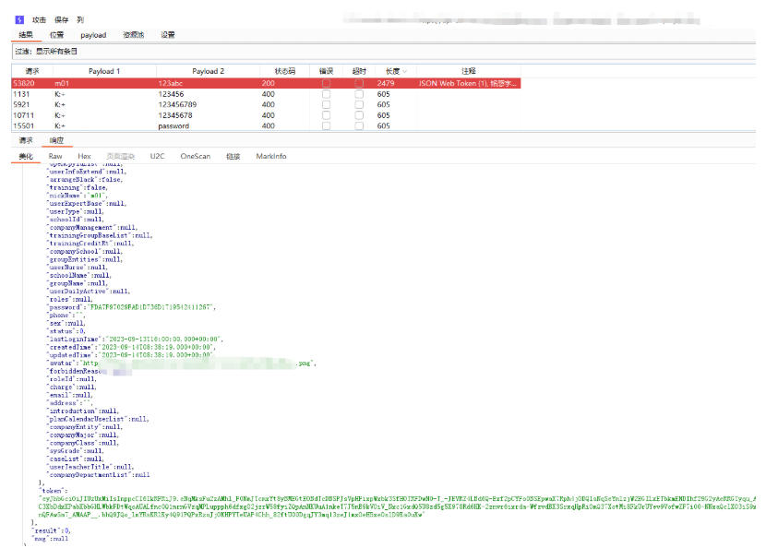Switch to the 设置 tab

coord(168,35)
